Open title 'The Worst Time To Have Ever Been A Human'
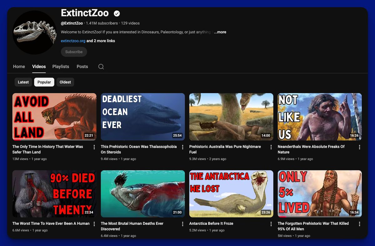 pyautogui.click(x=51, y=223)
